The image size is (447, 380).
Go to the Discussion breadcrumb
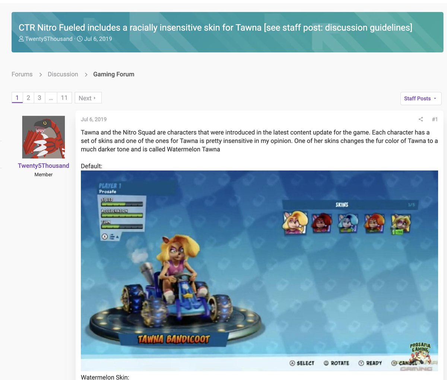(63, 74)
